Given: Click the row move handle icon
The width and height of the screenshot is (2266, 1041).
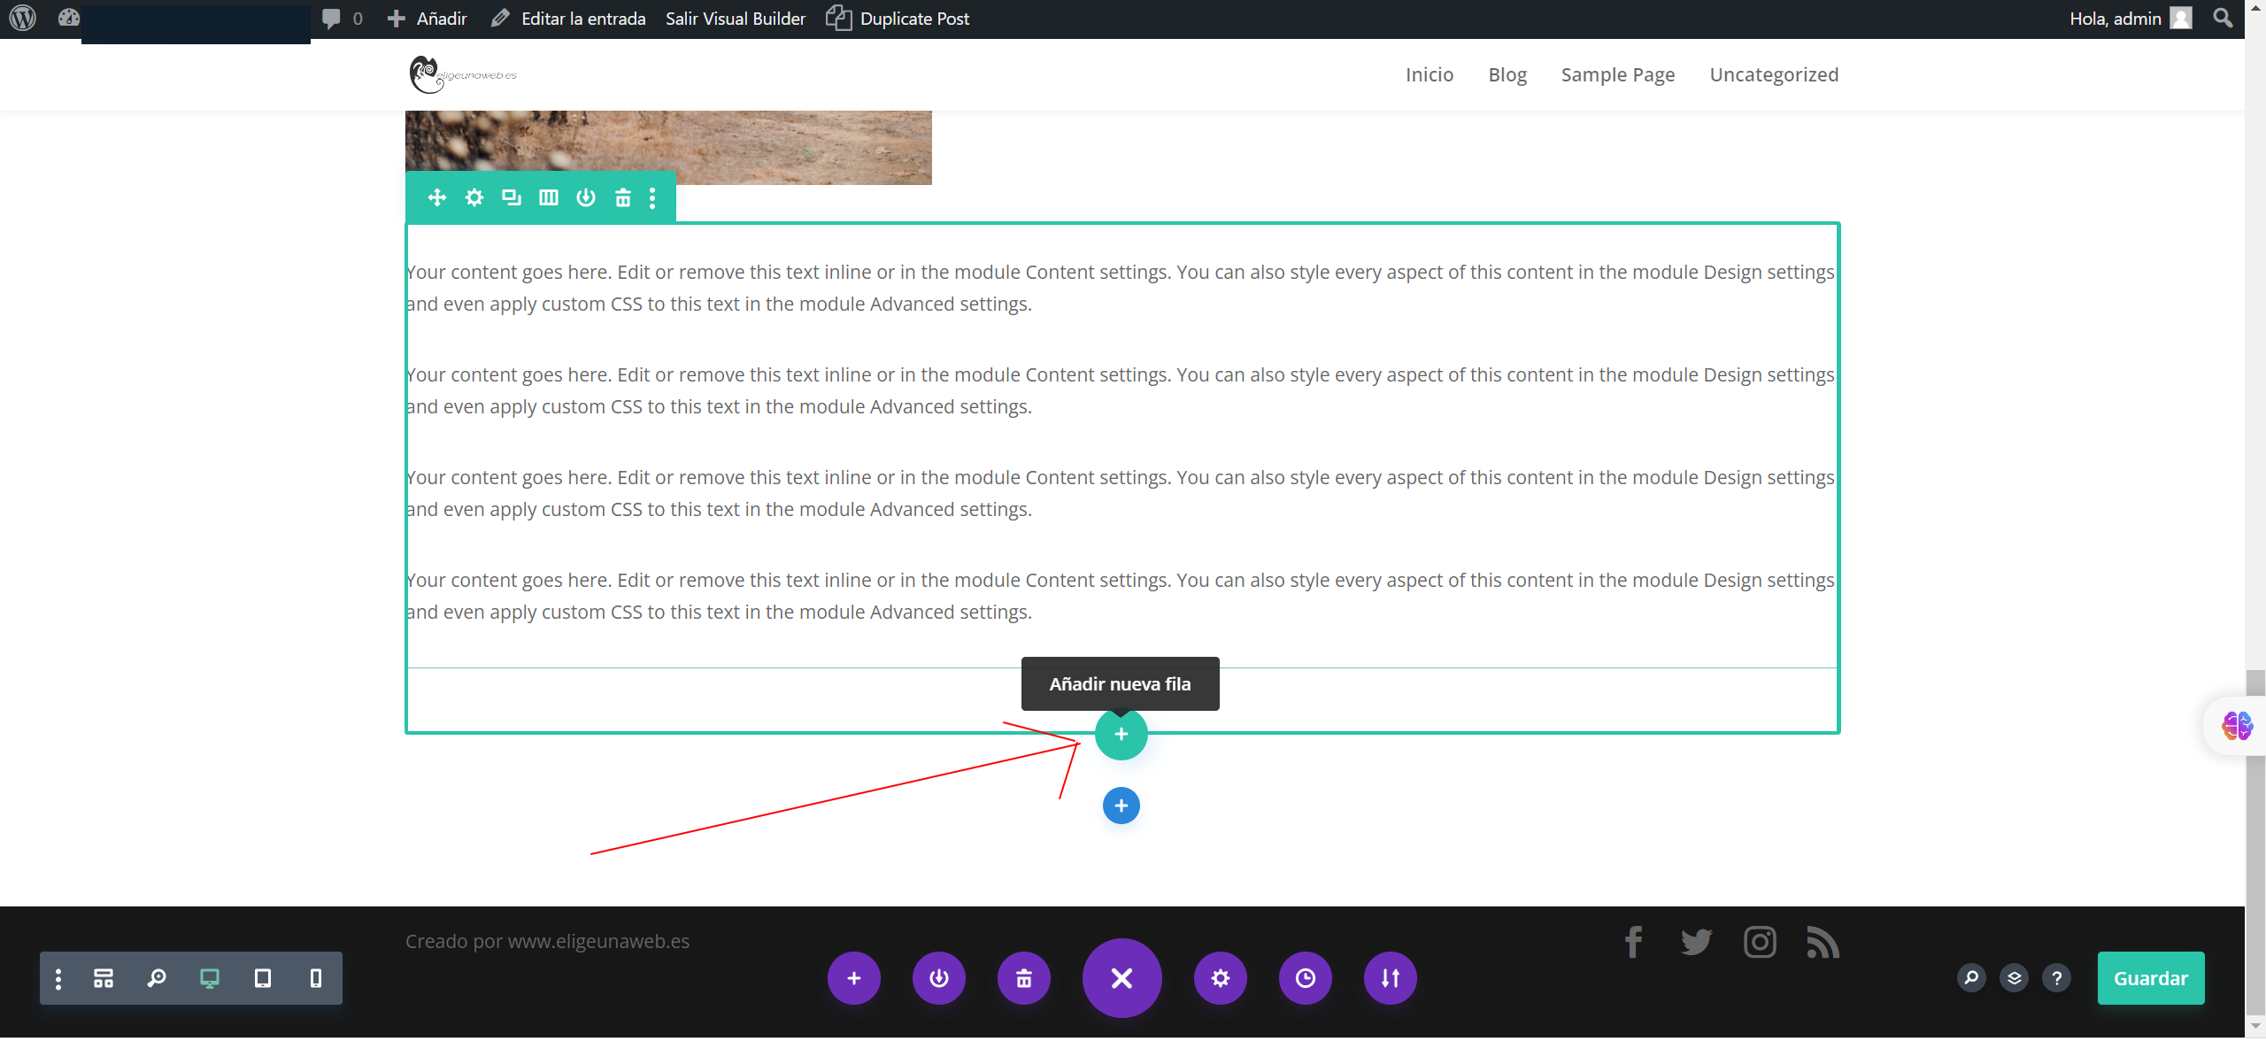Looking at the screenshot, I should click(437, 197).
